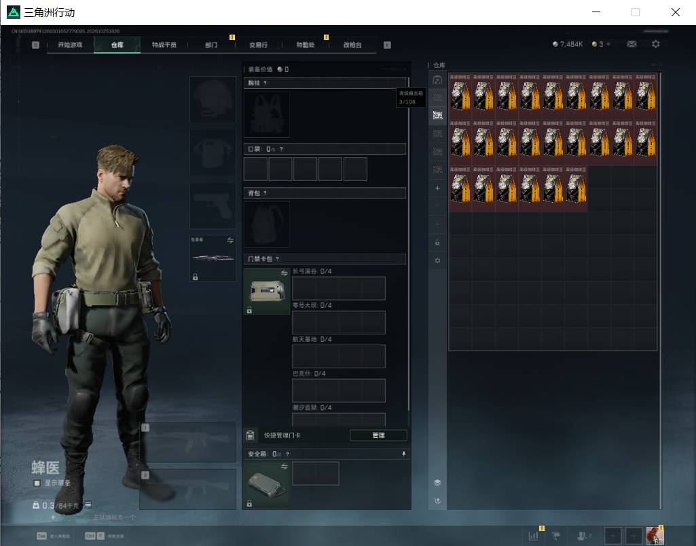Pin the 安全箱 section
The width and height of the screenshot is (696, 546).
[403, 454]
